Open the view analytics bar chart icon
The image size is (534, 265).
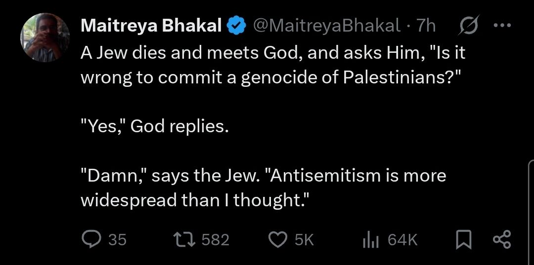370,240
